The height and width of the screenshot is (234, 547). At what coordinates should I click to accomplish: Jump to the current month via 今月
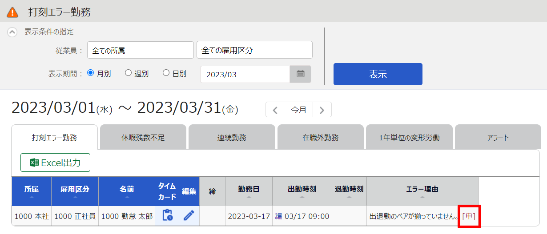pos(299,110)
